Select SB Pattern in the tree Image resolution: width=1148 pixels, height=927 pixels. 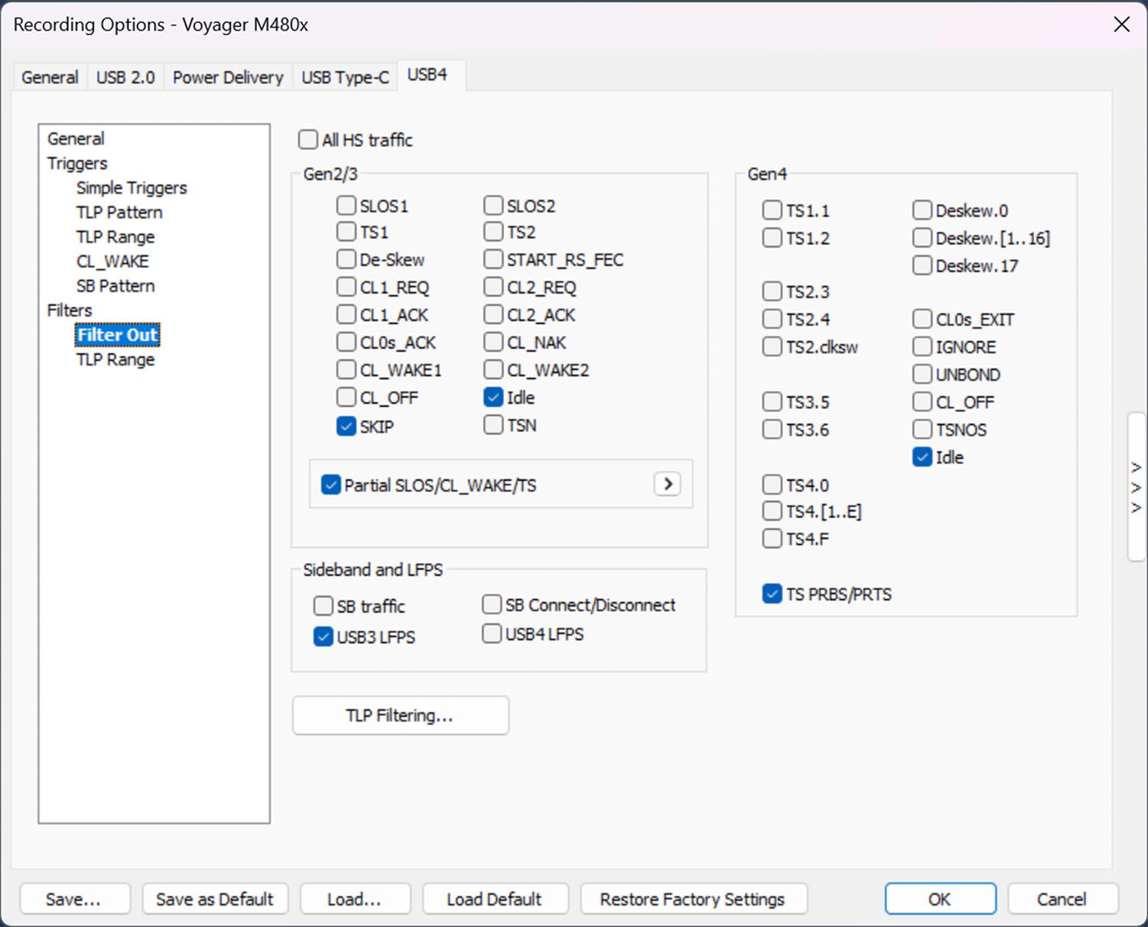click(x=115, y=286)
